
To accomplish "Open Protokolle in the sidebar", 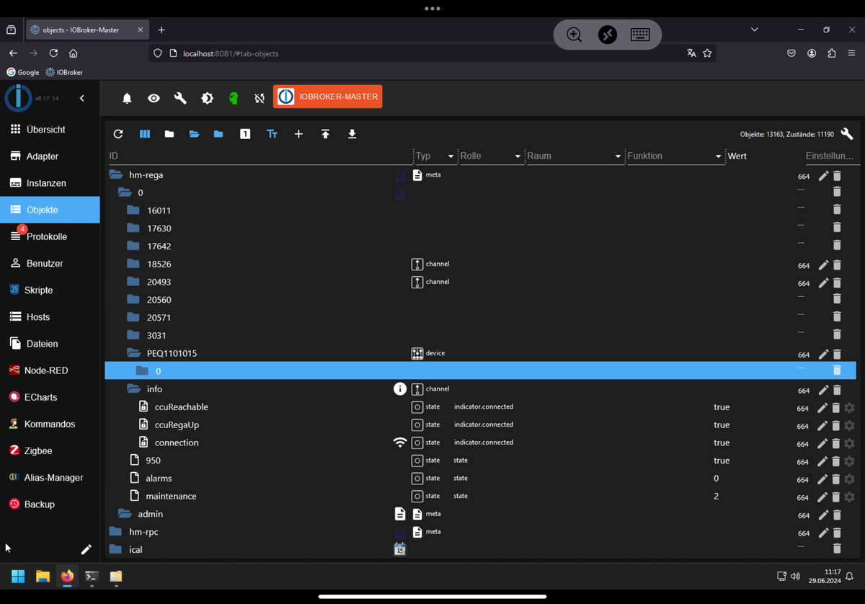I will 50,236.
